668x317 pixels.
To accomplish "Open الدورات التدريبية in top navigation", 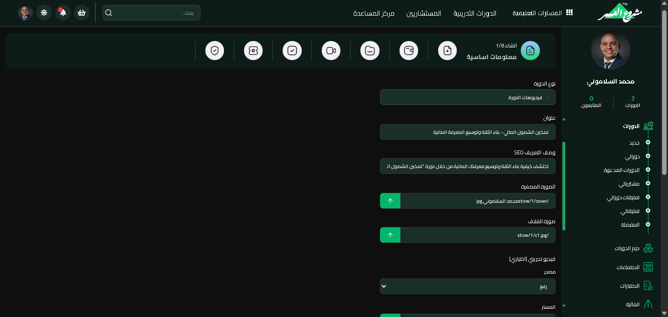I will [474, 13].
